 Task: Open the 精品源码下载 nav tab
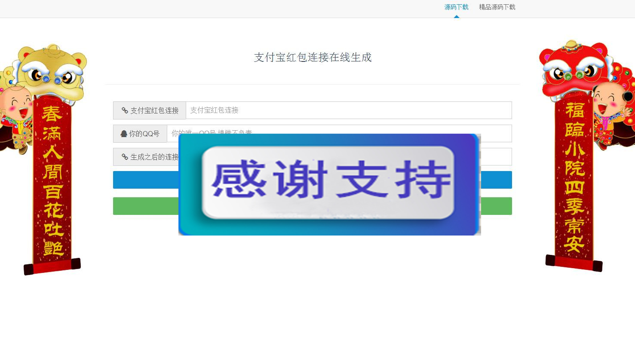pos(497,7)
